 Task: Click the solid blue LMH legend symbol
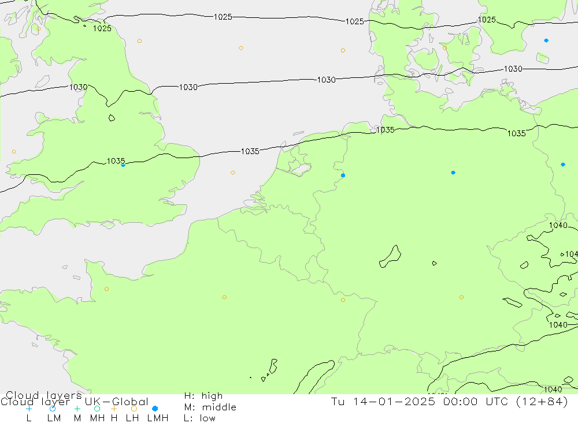pos(155,409)
